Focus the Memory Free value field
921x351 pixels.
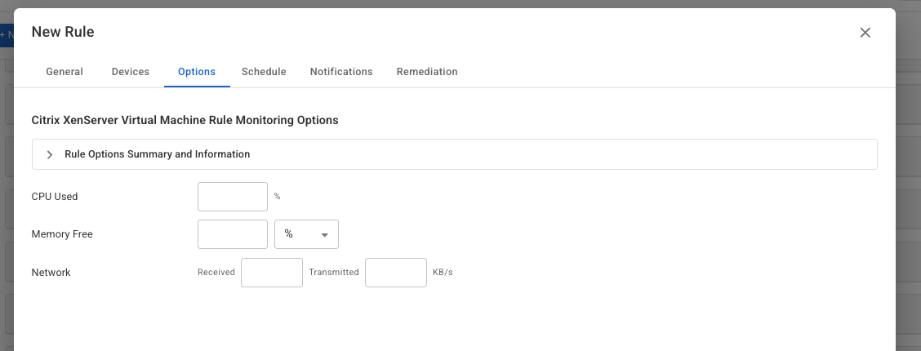233,234
